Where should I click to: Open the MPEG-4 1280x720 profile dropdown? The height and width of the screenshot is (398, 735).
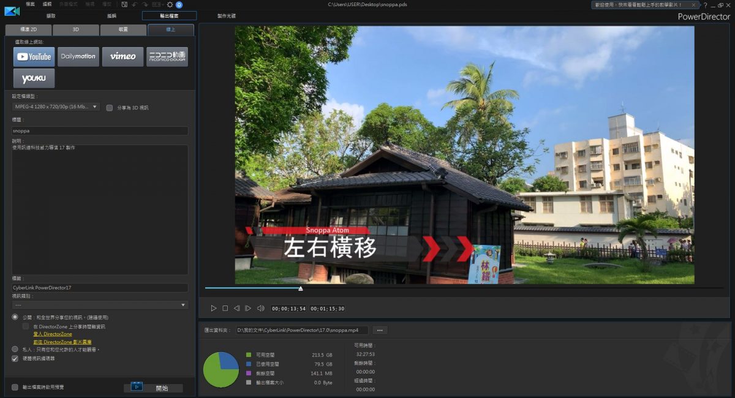tap(56, 107)
